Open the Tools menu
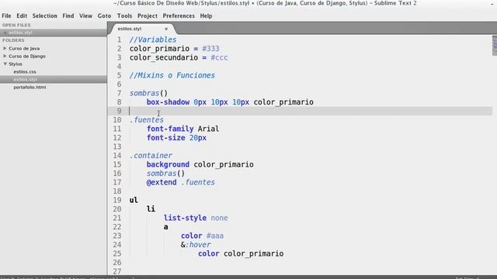Image resolution: width=497 pixels, height=279 pixels. coord(124,15)
